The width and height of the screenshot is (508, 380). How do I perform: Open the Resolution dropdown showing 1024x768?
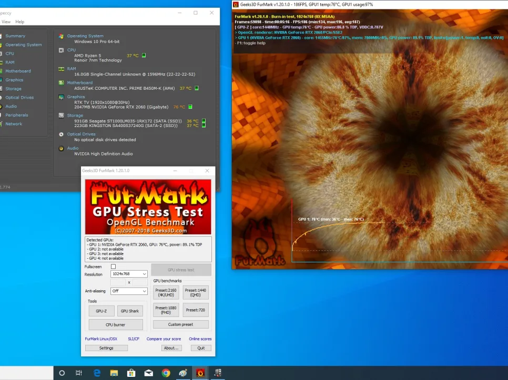coord(129,274)
